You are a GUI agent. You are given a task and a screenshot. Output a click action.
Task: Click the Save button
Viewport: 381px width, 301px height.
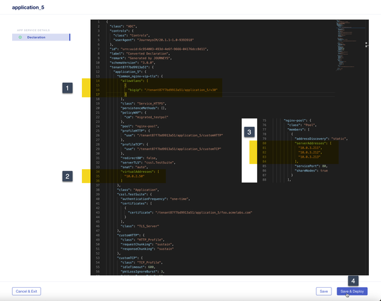(324, 291)
